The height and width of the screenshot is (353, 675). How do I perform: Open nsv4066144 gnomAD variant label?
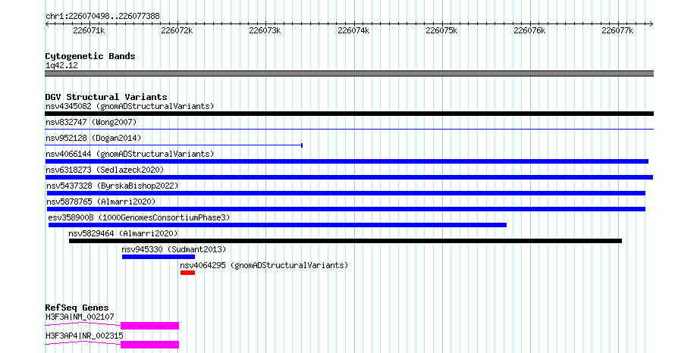coord(130,154)
